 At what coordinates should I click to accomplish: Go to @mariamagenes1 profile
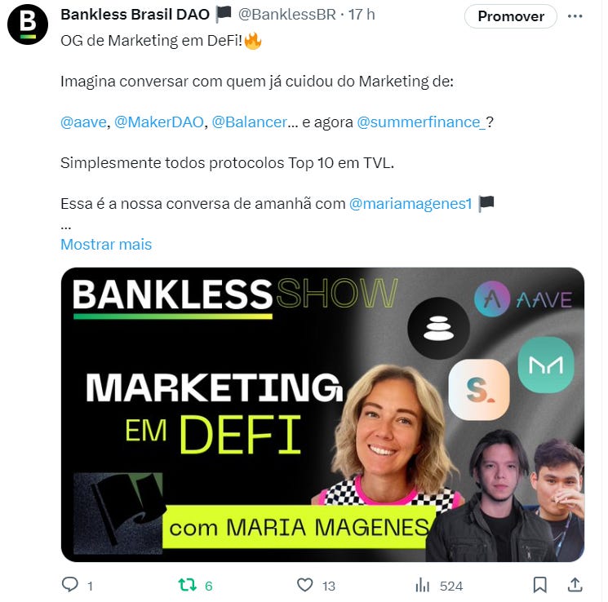click(411, 203)
